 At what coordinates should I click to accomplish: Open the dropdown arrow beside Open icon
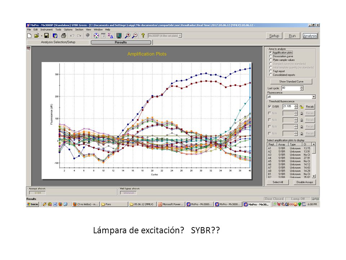41,36
